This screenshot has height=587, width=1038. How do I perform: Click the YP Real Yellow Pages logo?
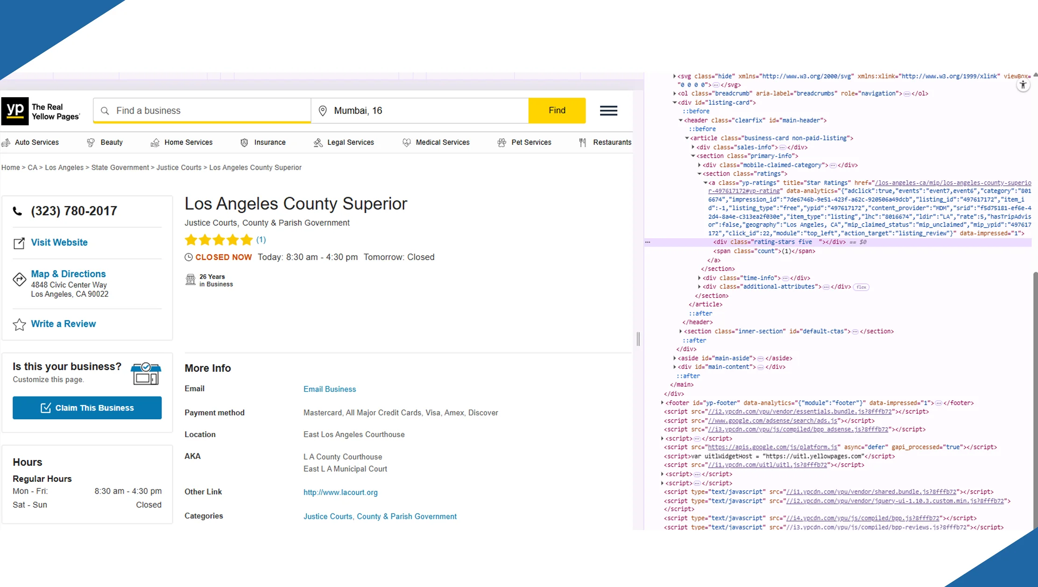[41, 111]
